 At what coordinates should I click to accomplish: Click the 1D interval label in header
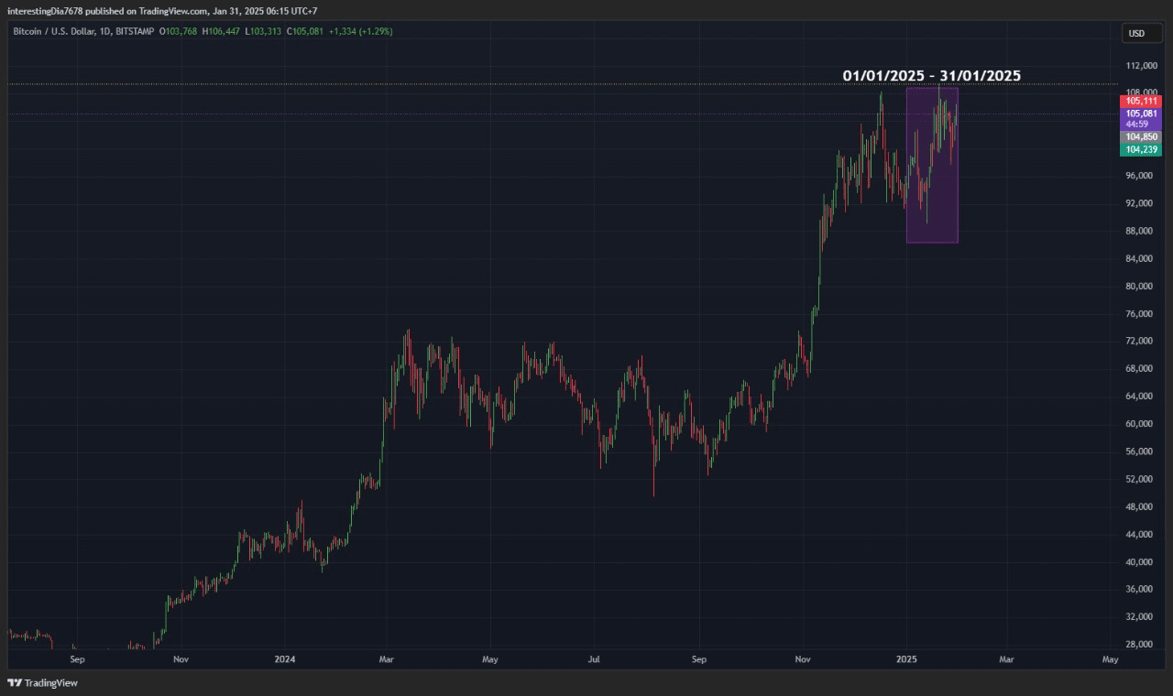(x=107, y=31)
